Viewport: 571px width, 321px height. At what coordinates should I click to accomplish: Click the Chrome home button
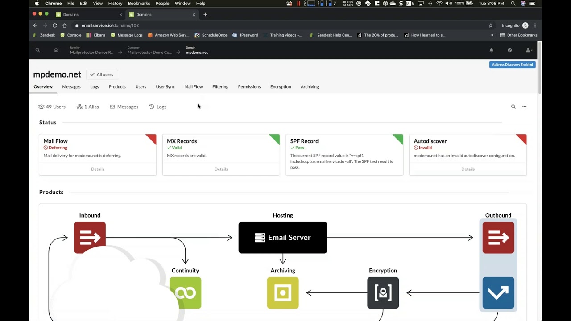coord(65,25)
